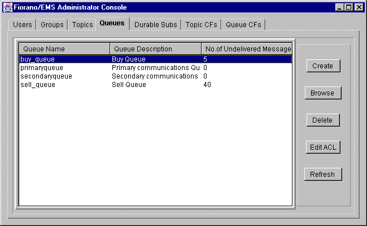Open Edit ACL for the queue
The height and width of the screenshot is (226, 367).
pos(322,147)
